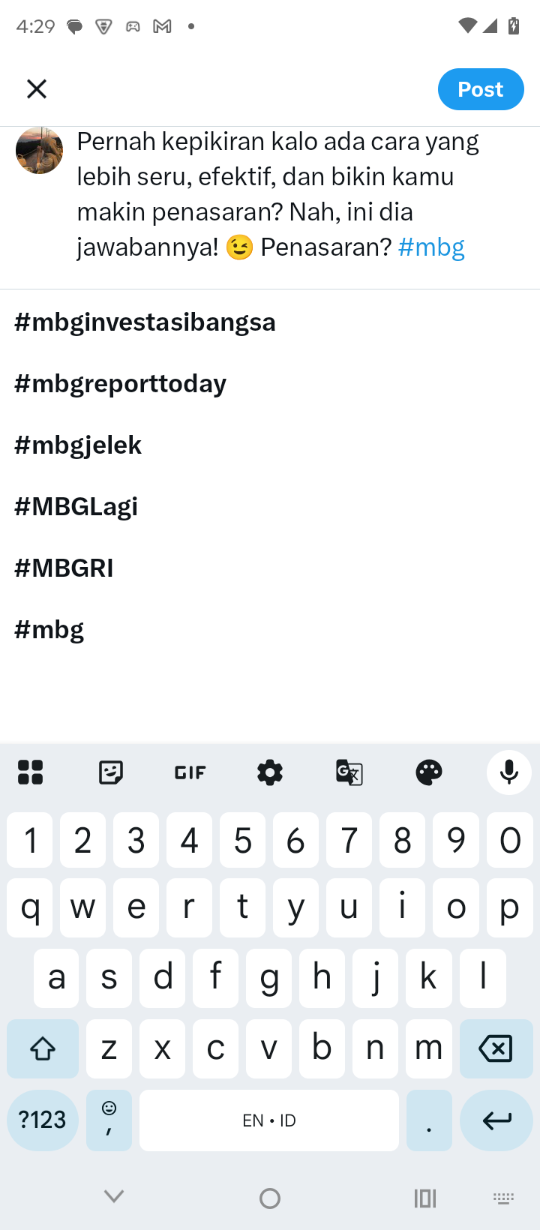
Task: Switch to the ?123 symbols keyboard
Action: (x=43, y=1120)
